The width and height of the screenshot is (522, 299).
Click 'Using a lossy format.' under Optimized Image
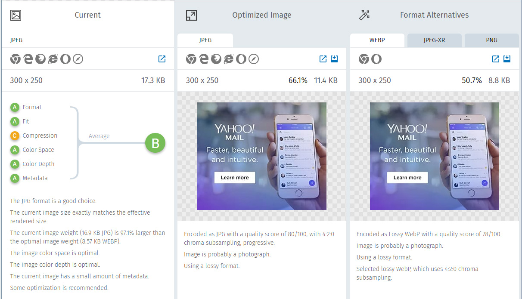pyautogui.click(x=212, y=266)
